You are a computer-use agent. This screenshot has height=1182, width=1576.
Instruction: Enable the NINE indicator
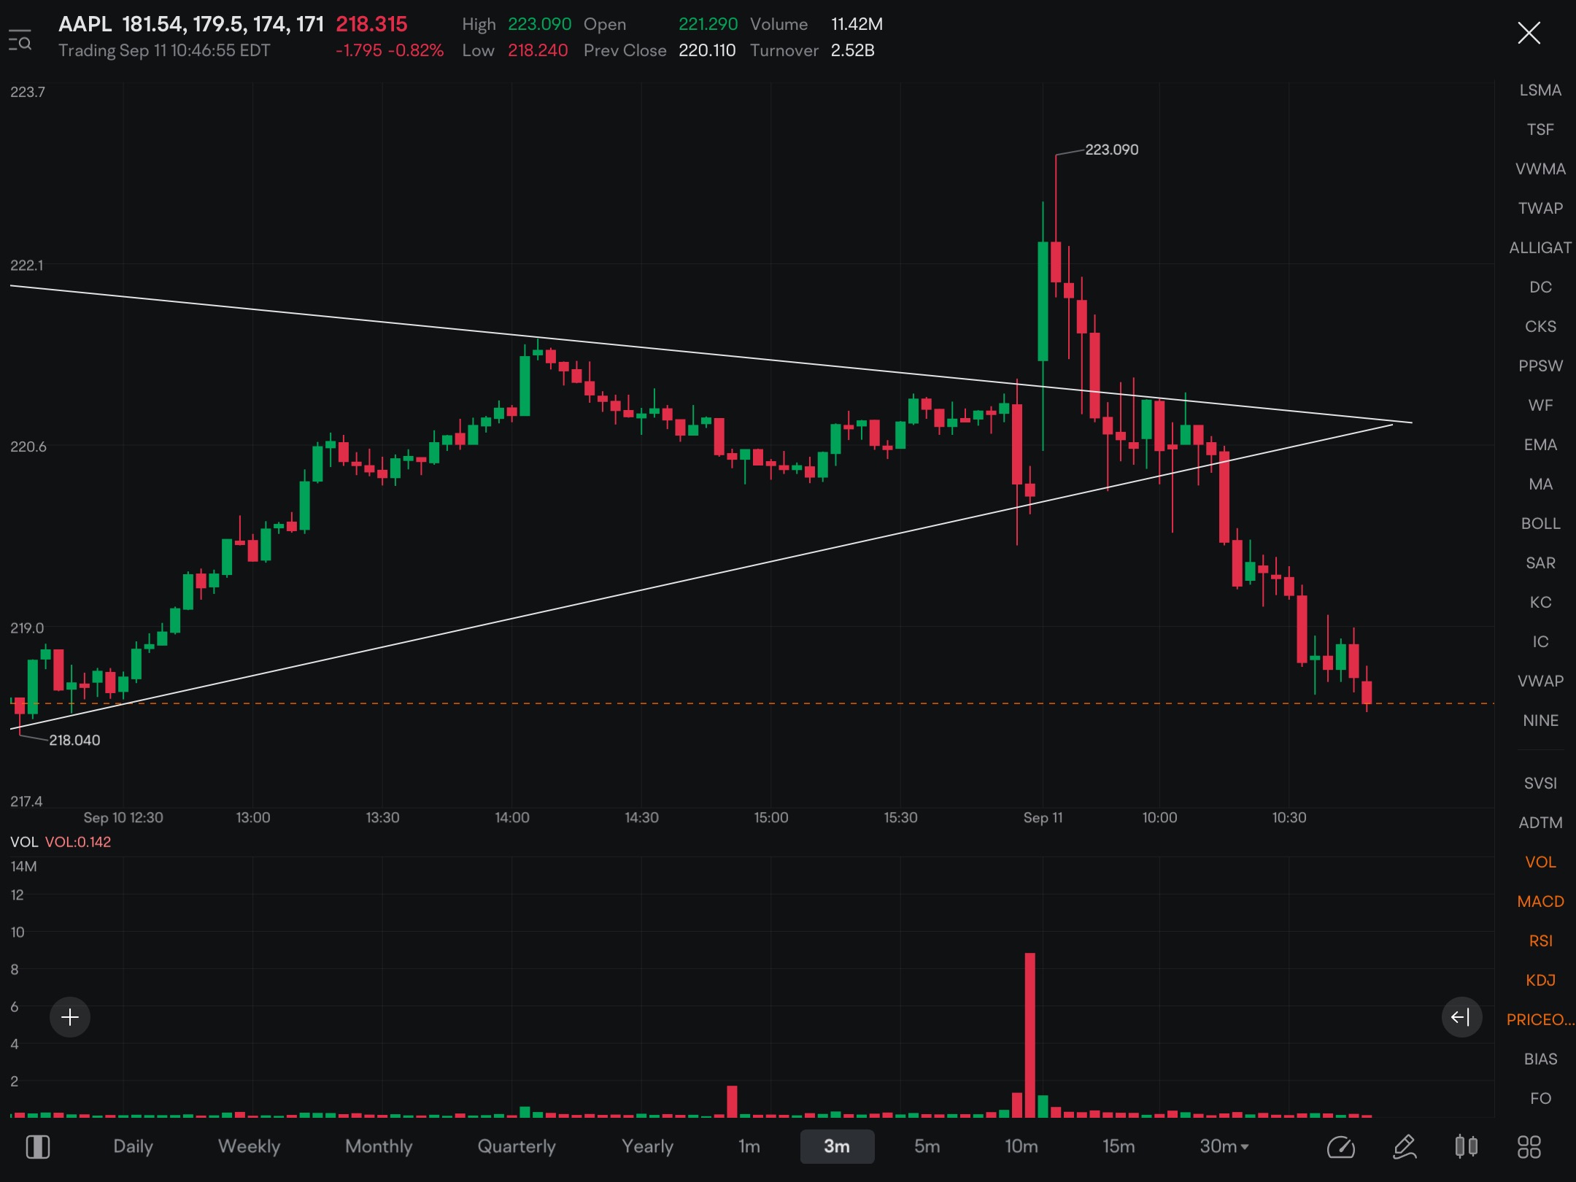coord(1540,720)
